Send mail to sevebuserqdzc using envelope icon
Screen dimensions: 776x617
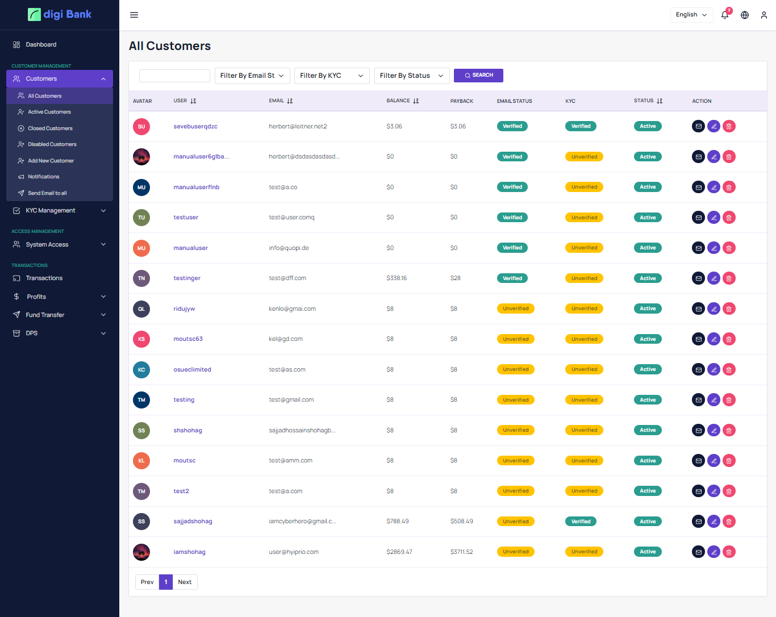[699, 126]
